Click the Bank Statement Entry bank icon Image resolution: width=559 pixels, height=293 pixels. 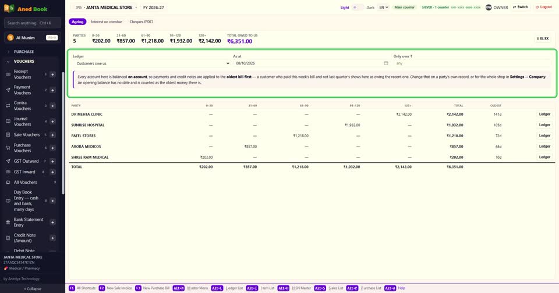(x=8, y=223)
